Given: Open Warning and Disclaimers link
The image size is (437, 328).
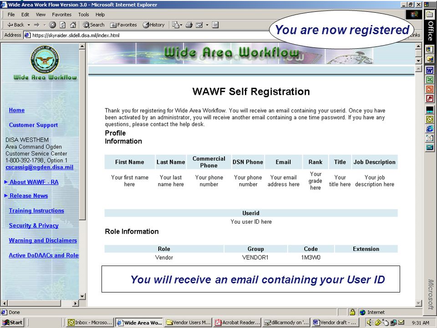Looking at the screenshot, I should [x=43, y=241].
